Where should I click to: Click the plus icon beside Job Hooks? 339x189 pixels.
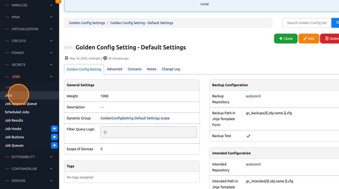(54, 129)
